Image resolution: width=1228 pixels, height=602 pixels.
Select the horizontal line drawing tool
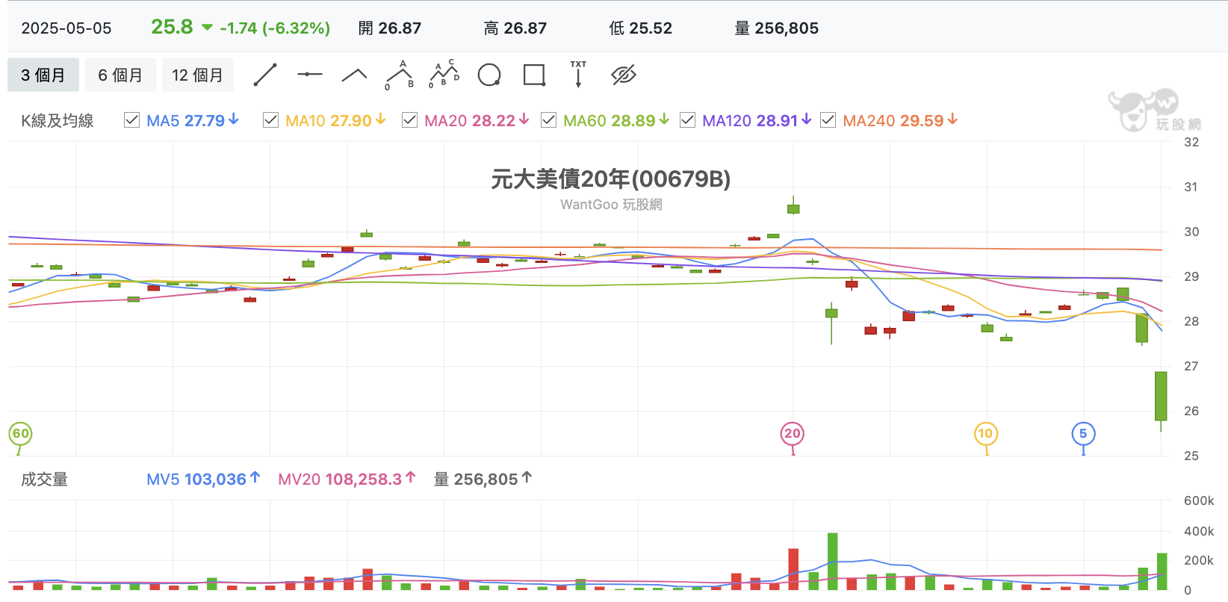coord(310,75)
